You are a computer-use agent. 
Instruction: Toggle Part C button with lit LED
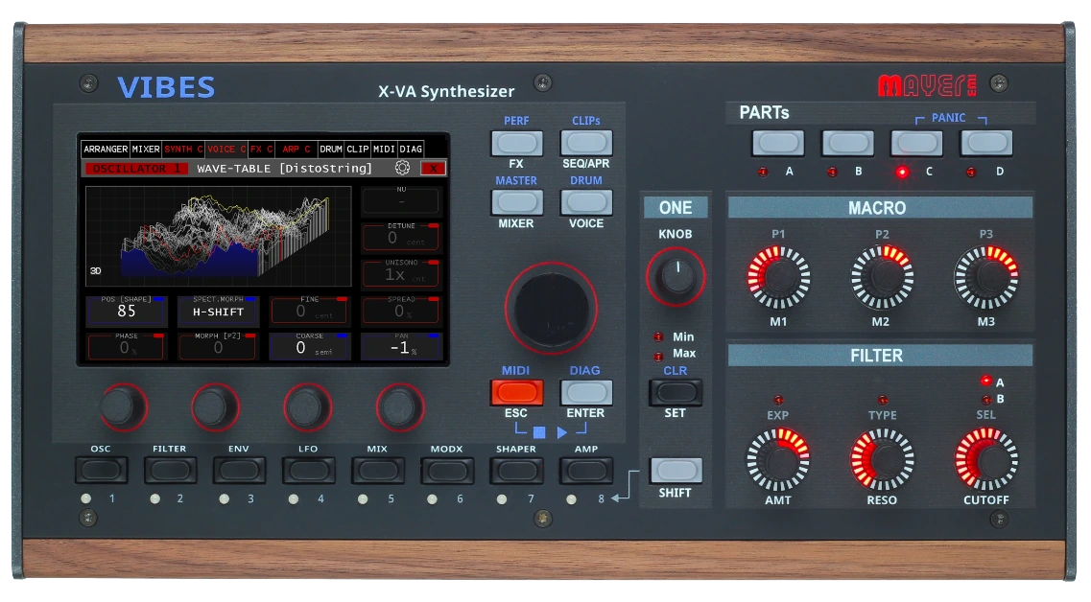pyautogui.click(x=916, y=143)
